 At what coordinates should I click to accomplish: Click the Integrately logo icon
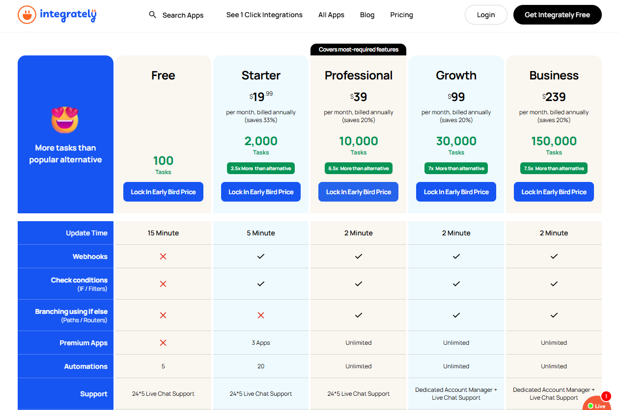coord(27,15)
